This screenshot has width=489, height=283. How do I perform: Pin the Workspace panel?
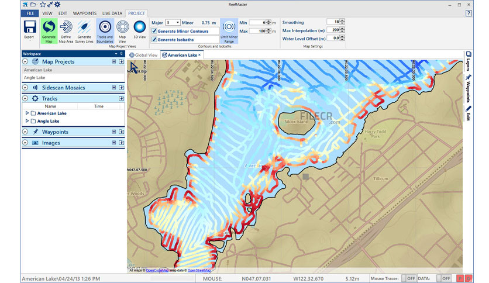[121, 54]
